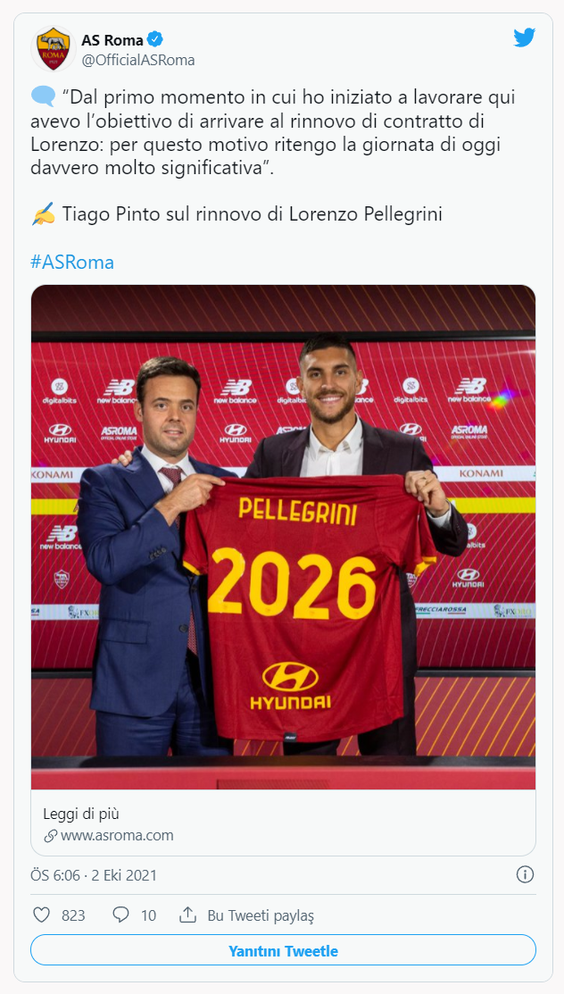This screenshot has height=994, width=564.
Task: Click the Bu Tweeti paylaş text
Action: tap(261, 915)
